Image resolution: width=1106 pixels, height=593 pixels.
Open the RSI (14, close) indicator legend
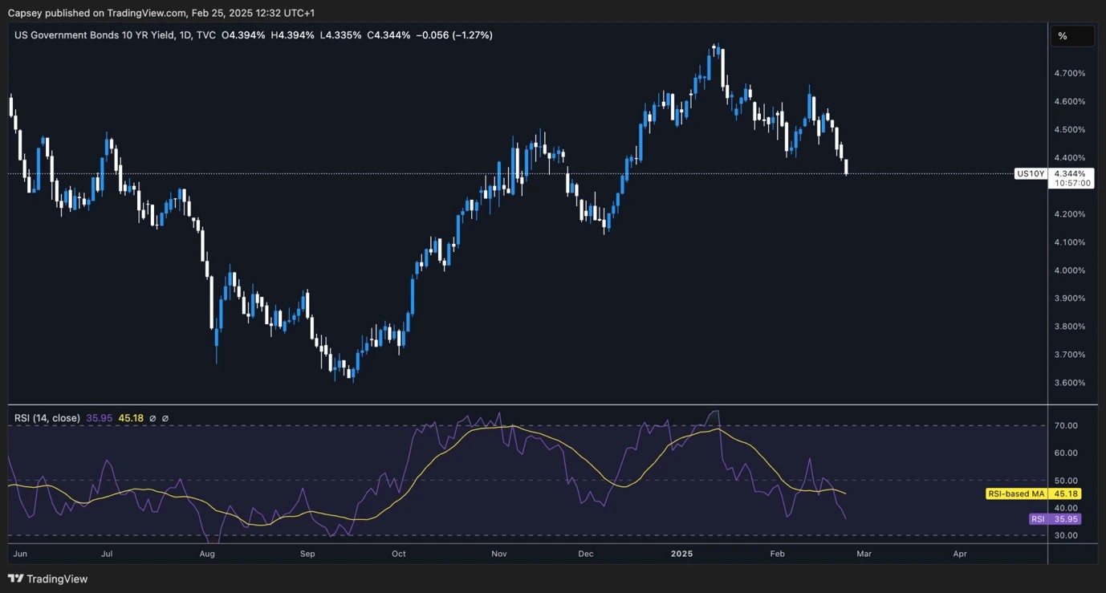coord(47,418)
